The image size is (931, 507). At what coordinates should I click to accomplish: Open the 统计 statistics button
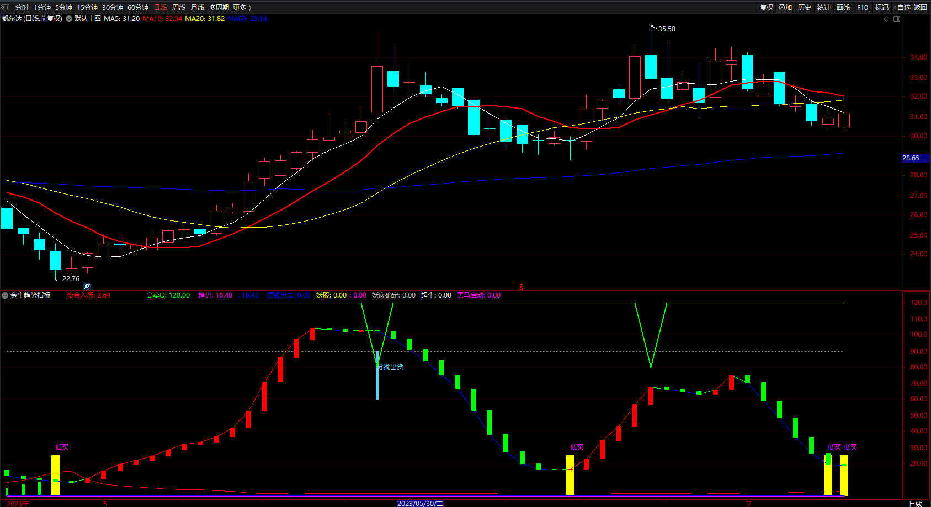[824, 7]
